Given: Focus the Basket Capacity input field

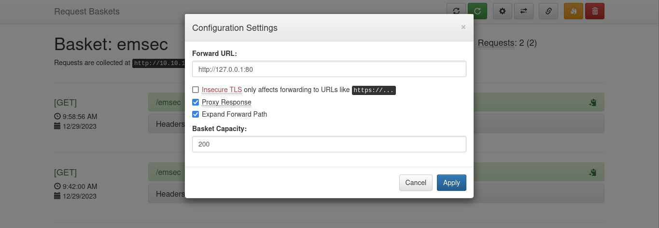Looking at the screenshot, I should [329, 144].
